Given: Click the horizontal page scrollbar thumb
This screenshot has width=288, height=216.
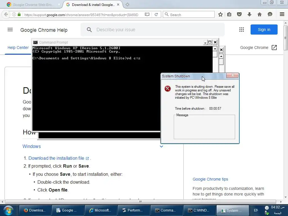Looking at the screenshot, I should point(141,202).
